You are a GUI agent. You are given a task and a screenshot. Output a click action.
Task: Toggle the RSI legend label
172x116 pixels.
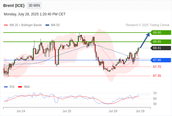coord(12,87)
